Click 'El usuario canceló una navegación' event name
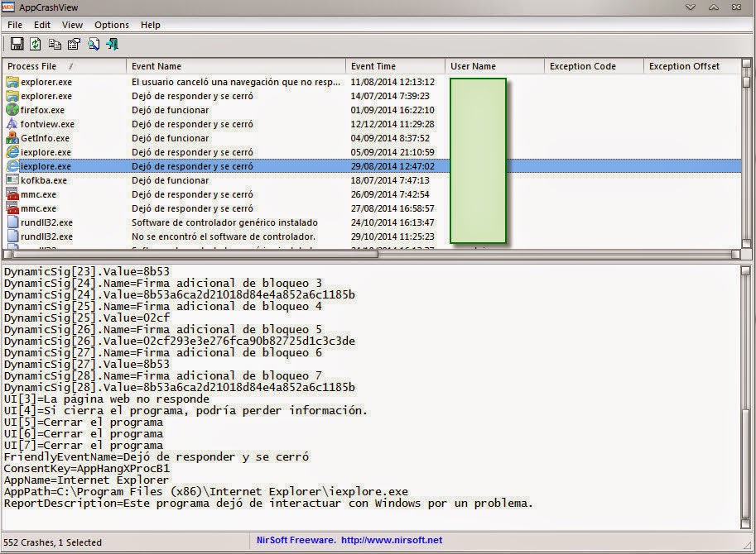756x554 pixels. (236, 82)
